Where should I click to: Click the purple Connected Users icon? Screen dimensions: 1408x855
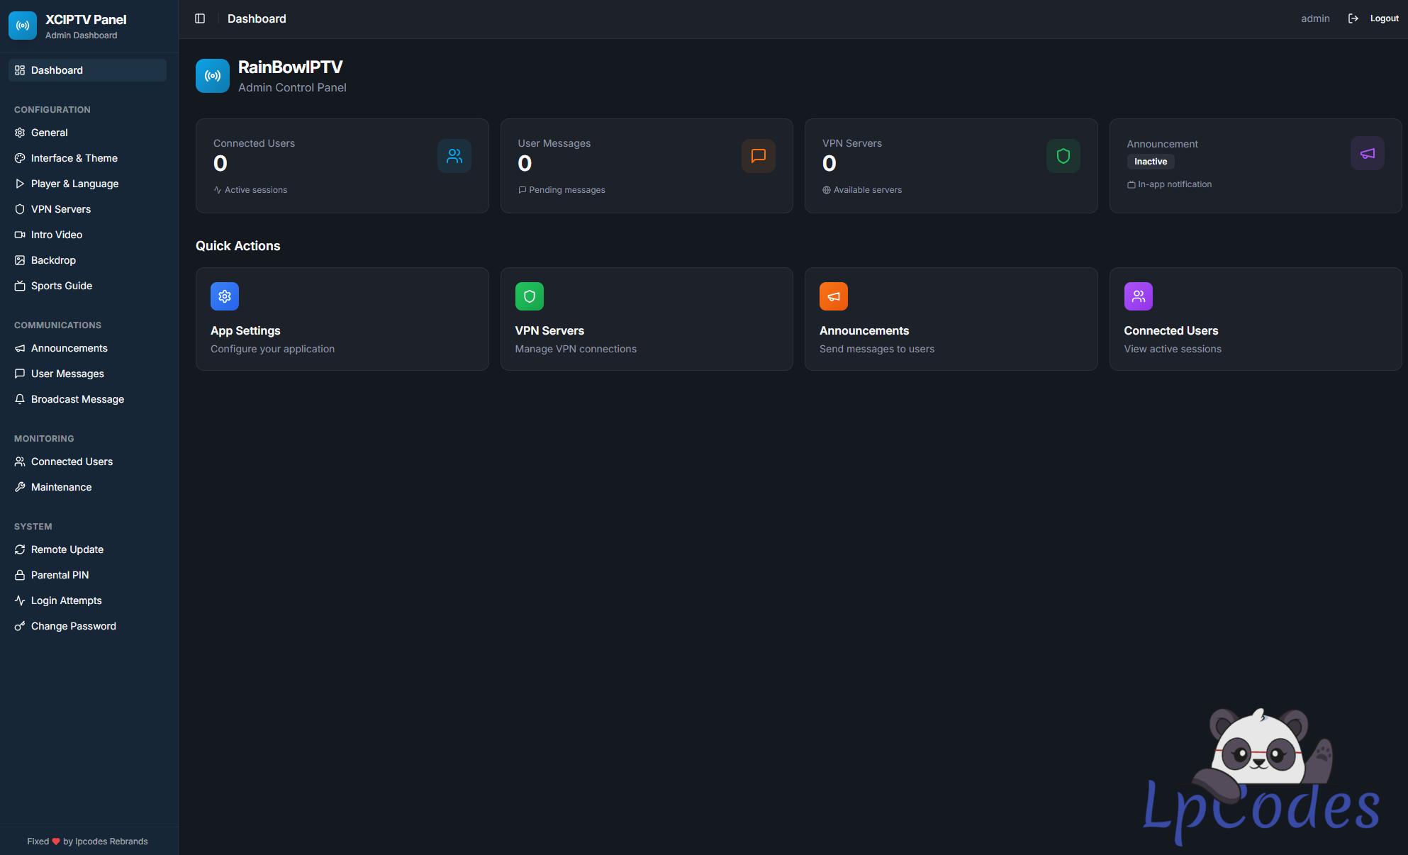point(1139,296)
